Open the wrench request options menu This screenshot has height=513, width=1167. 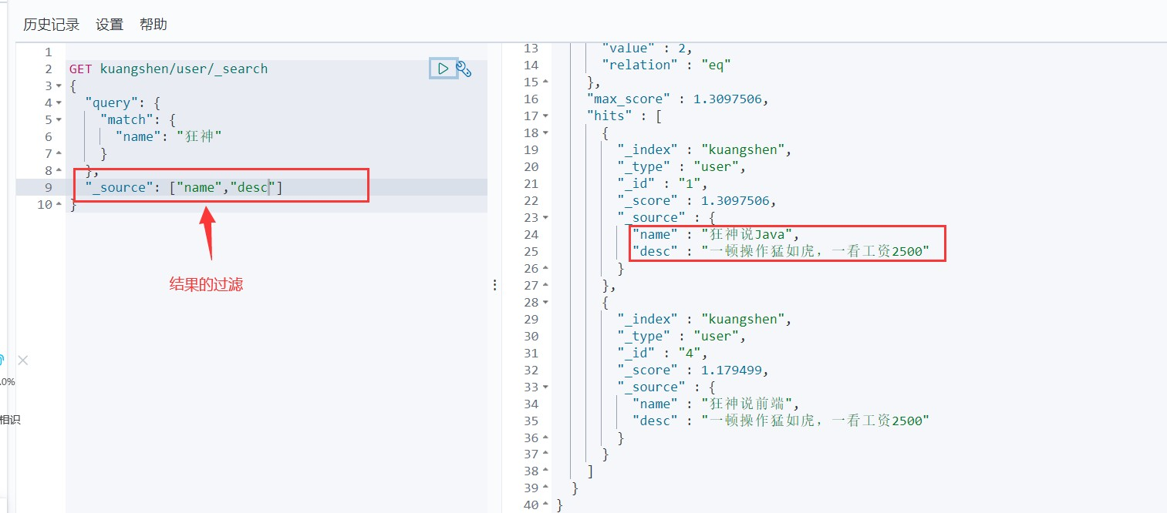click(x=464, y=69)
